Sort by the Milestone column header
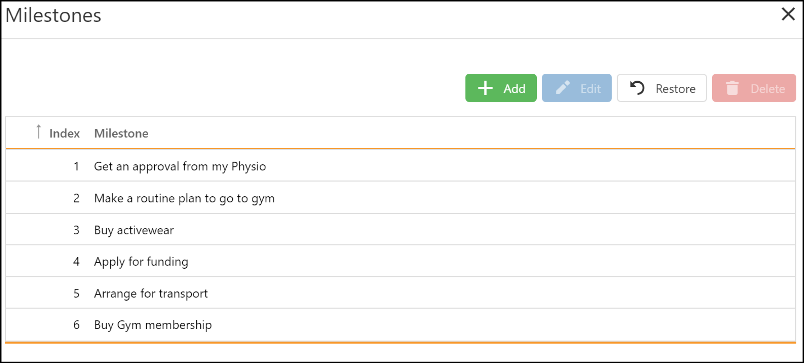Image resolution: width=804 pixels, height=363 pixels. pos(121,133)
